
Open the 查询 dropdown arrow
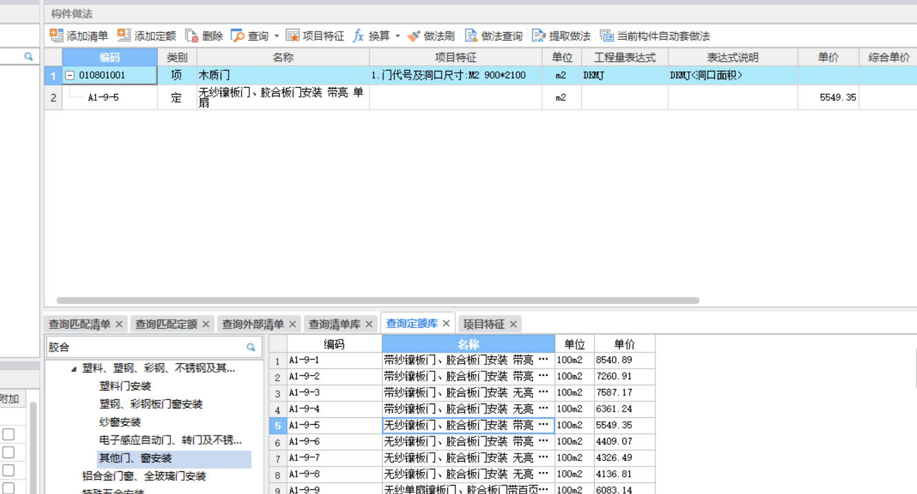tap(277, 36)
